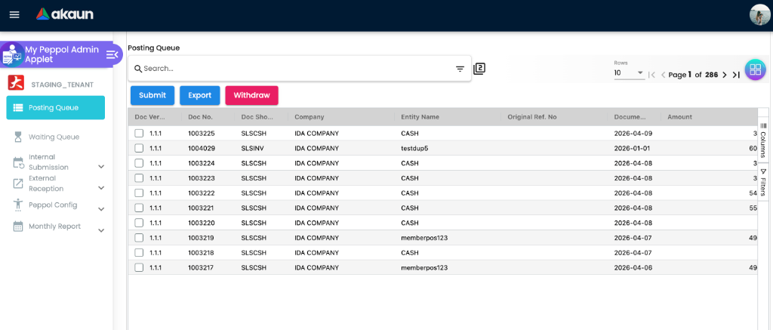This screenshot has width=773, height=330.
Task: Open the Columns side panel
Action: (x=762, y=140)
